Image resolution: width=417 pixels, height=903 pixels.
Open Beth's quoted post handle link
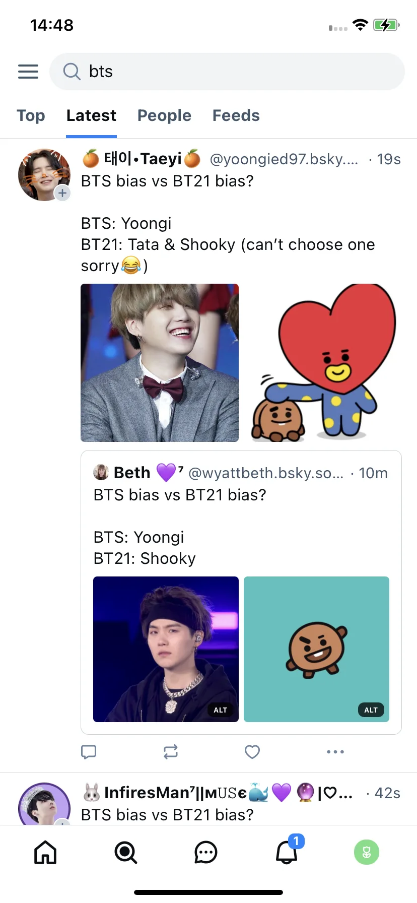coord(266,473)
